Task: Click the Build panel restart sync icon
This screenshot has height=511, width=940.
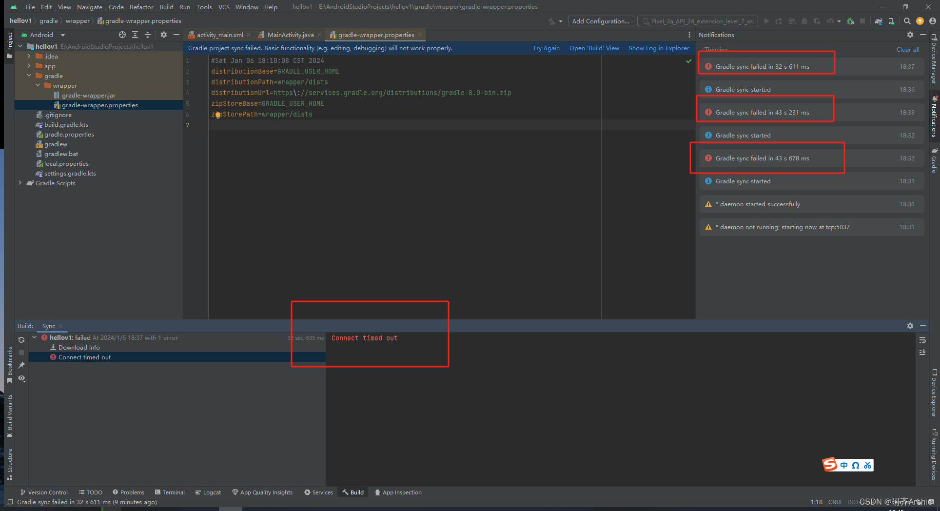Action: [21, 340]
